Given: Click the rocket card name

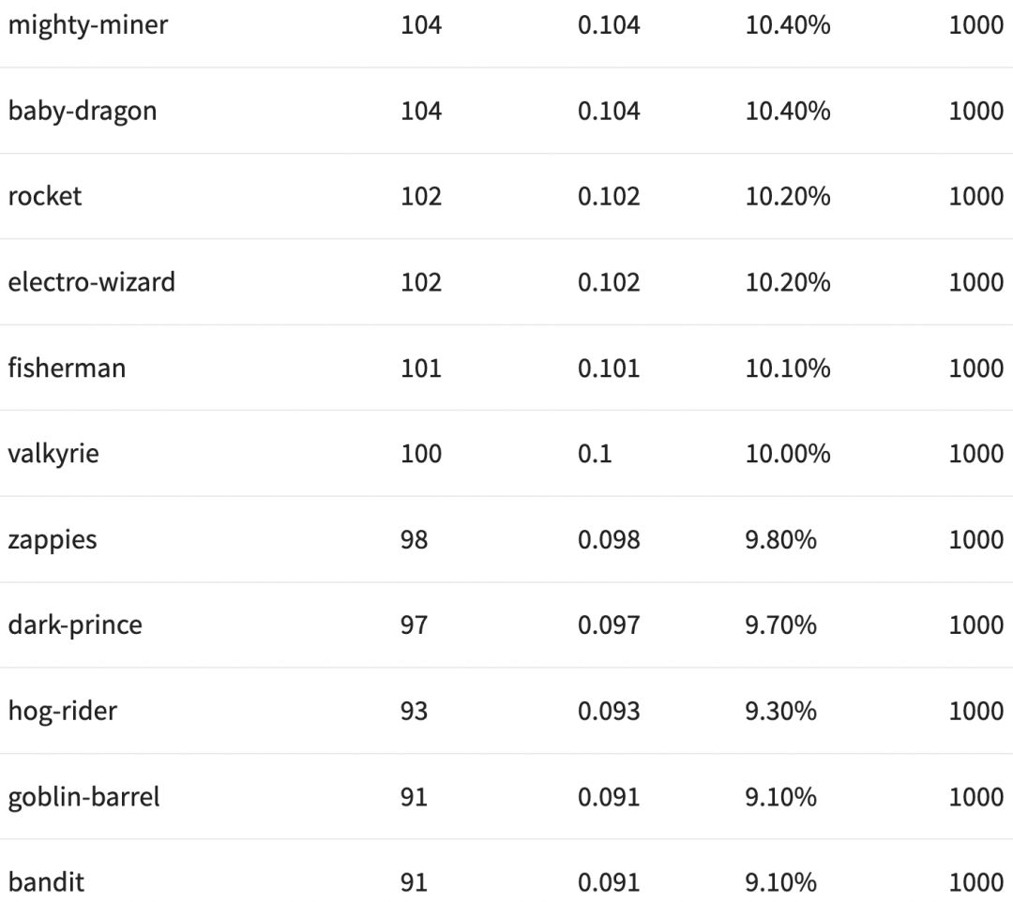Looking at the screenshot, I should tap(45, 196).
